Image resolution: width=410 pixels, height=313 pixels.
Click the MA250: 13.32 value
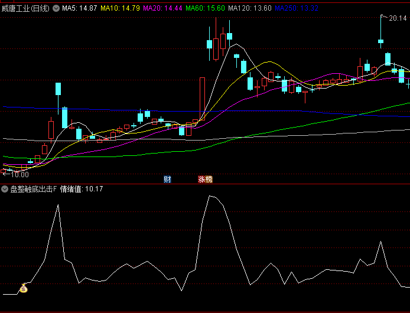[297, 8]
